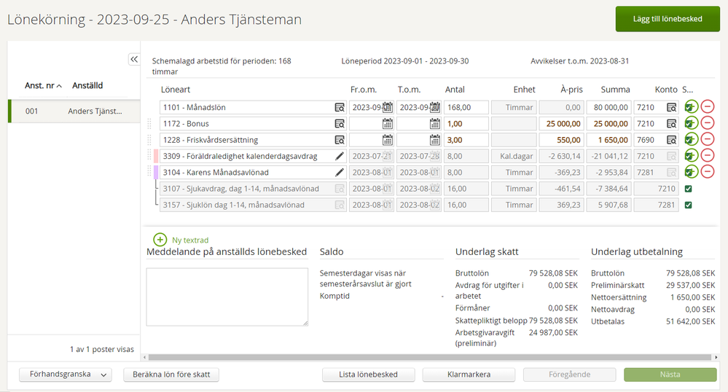Open the lookup for the 1101 Månadslön löneart
This screenshot has width=728, height=392.
pos(339,108)
